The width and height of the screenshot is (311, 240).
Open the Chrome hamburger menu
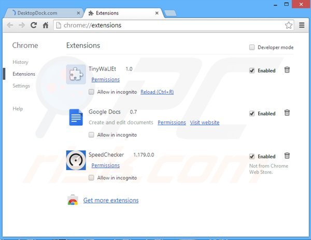(x=302, y=25)
